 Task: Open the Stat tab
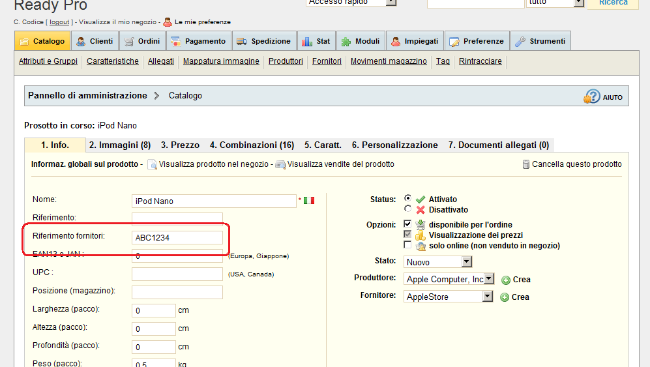316,41
